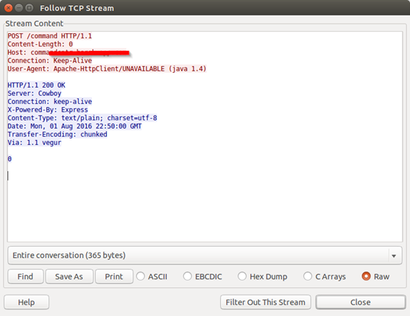This screenshot has width=410, height=316.
Task: Click the Close button
Action: click(x=361, y=302)
